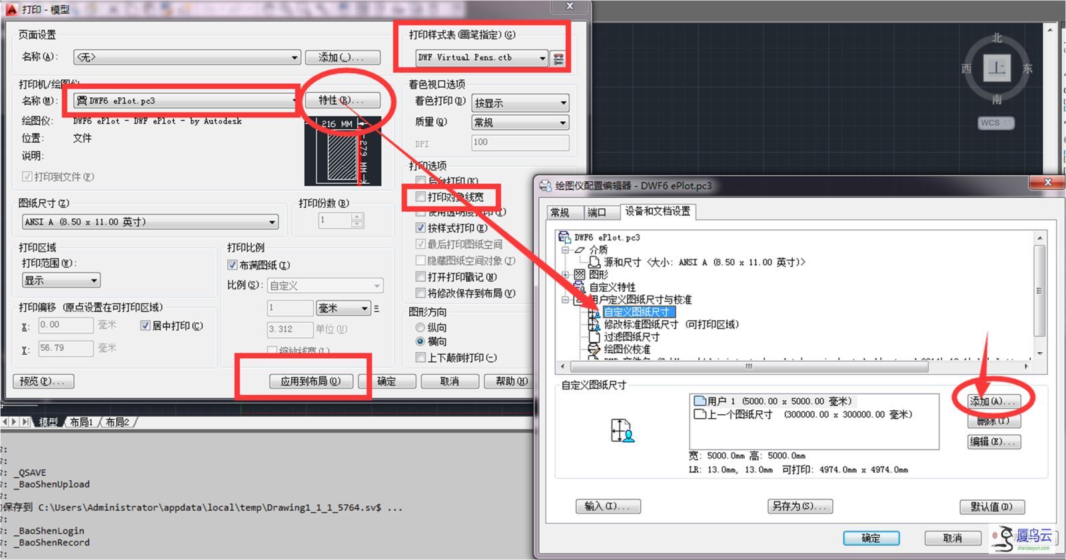Select 纵向 portrait radio button
The height and width of the screenshot is (560, 1066).
tap(420, 327)
